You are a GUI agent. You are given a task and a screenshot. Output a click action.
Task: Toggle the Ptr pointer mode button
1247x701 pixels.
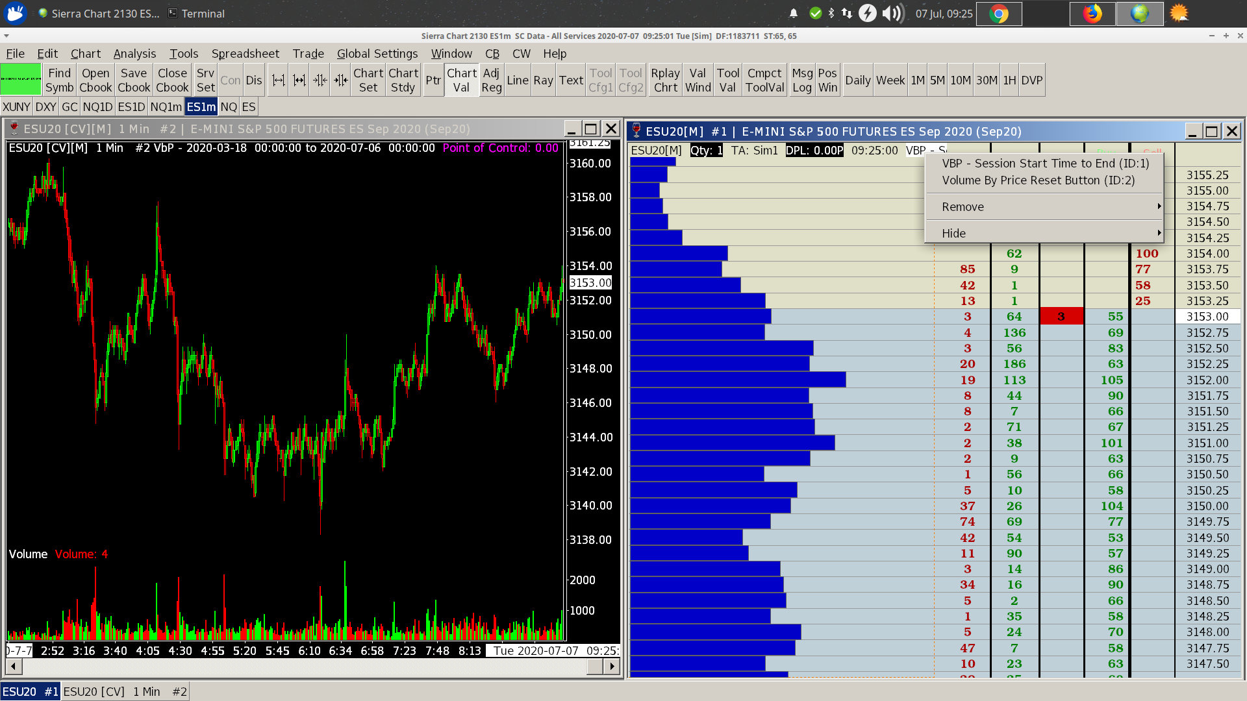(433, 80)
